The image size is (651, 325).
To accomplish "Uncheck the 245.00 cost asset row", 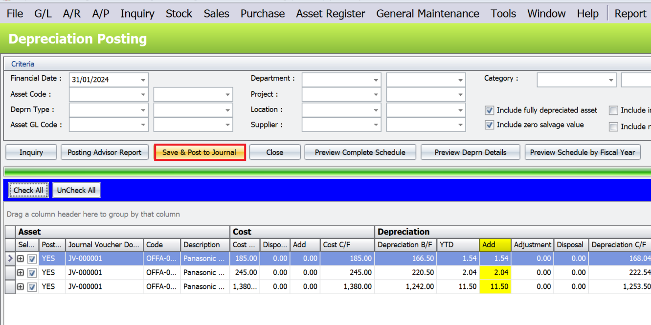I will point(32,273).
